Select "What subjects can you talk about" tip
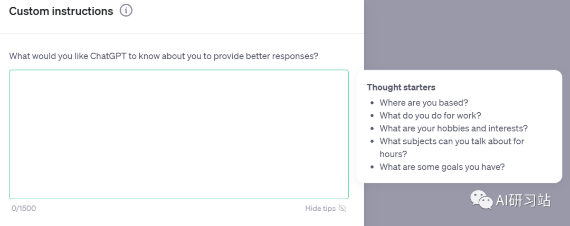 click(x=452, y=141)
